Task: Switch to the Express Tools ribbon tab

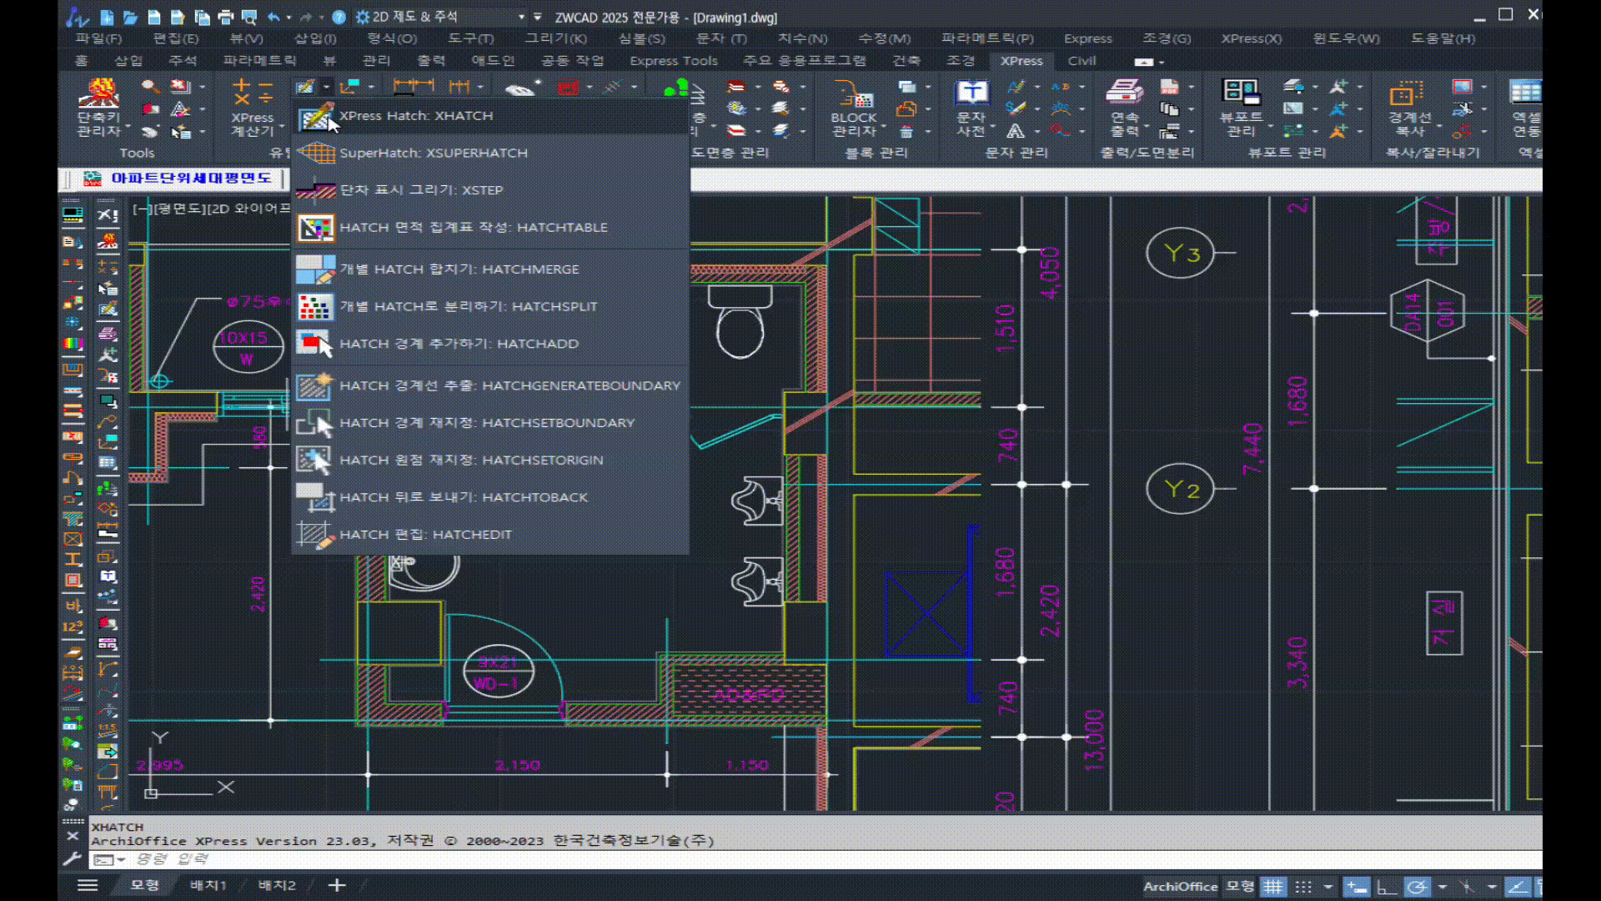Action: tap(673, 61)
